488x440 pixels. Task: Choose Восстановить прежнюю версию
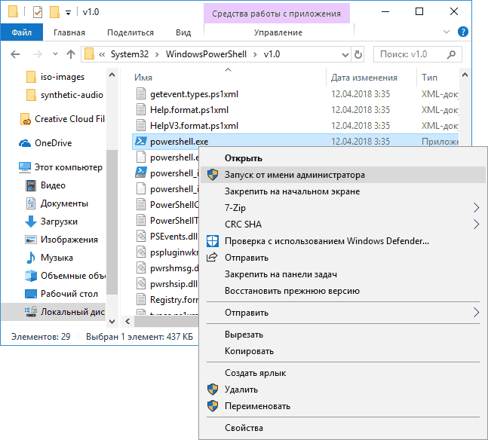click(342, 291)
